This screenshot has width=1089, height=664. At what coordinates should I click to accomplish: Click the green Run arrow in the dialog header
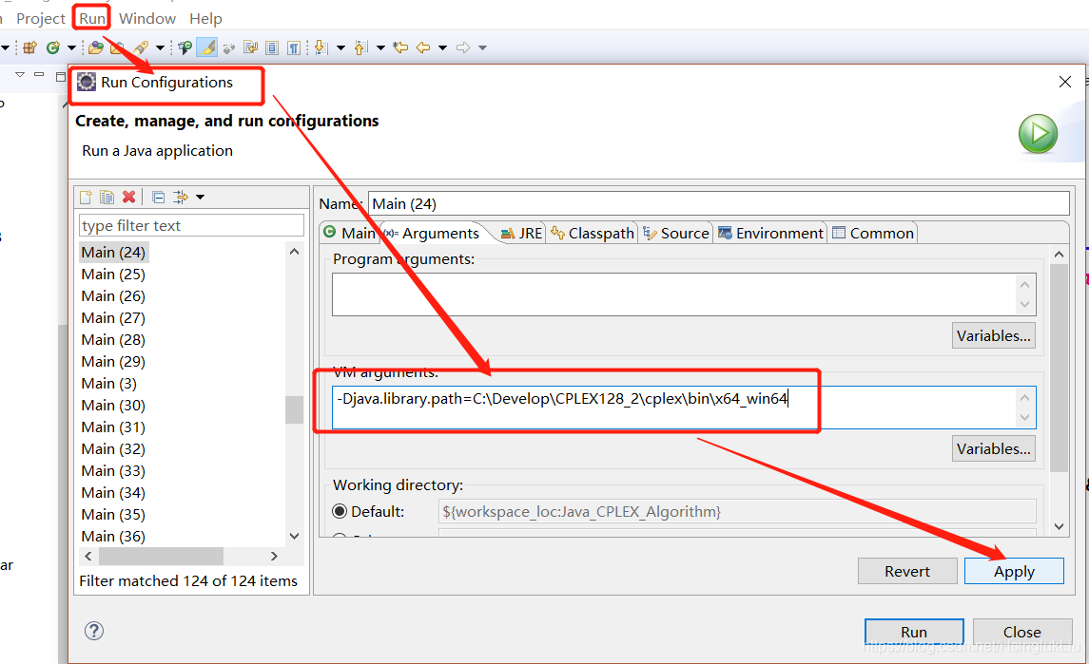(x=1038, y=134)
